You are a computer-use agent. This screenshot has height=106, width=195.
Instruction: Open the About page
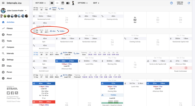click(x=14, y=78)
